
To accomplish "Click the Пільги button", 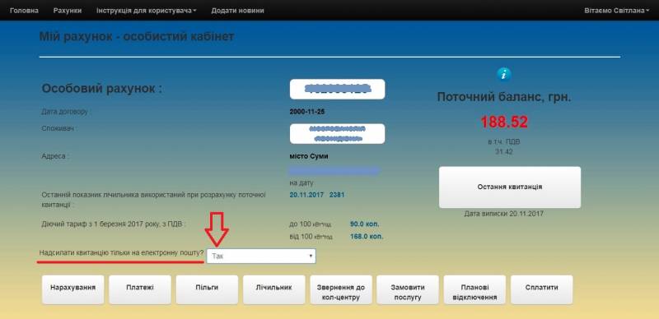I will 207,289.
